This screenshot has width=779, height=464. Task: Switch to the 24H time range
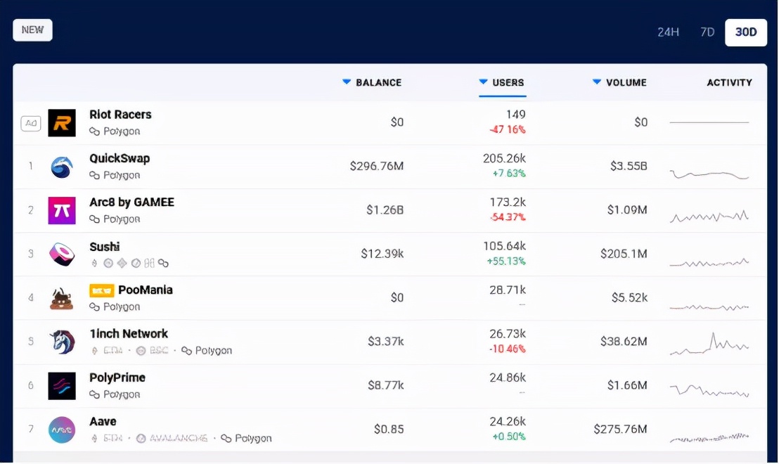click(668, 32)
